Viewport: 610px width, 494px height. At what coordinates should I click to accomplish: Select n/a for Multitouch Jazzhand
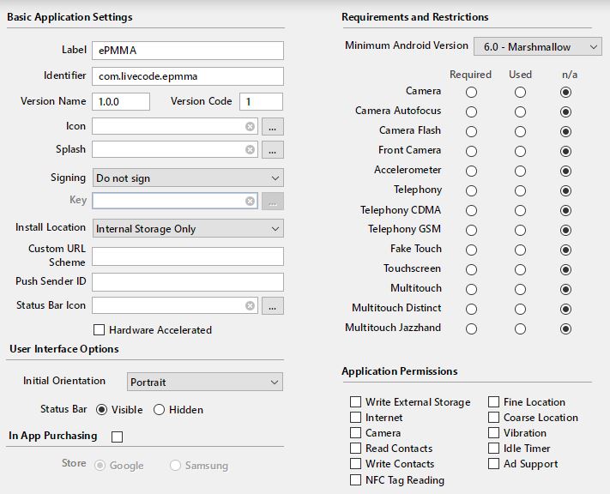pos(565,328)
